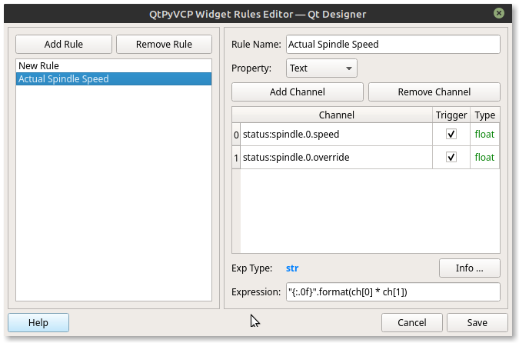The height and width of the screenshot is (343, 519).
Task: Edit the Expression input field
Action: (x=393, y=292)
